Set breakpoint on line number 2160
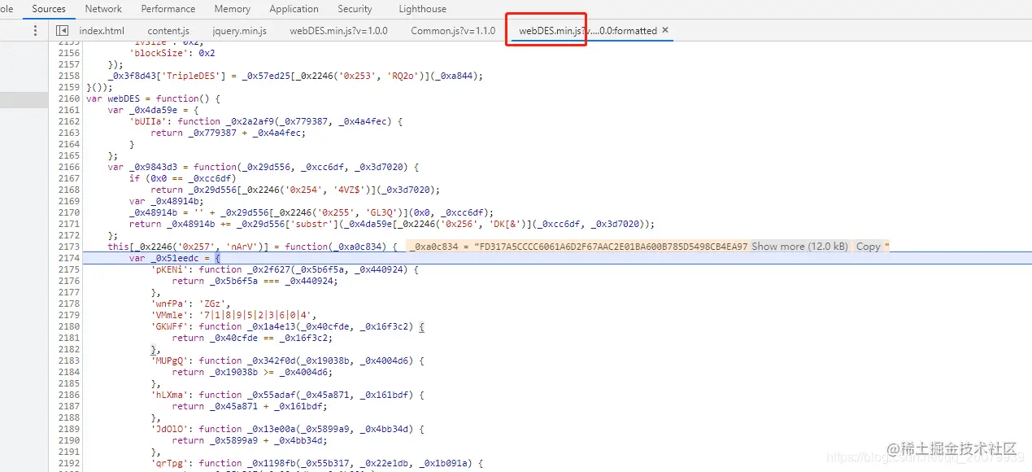The image size is (1032, 472). 69,98
